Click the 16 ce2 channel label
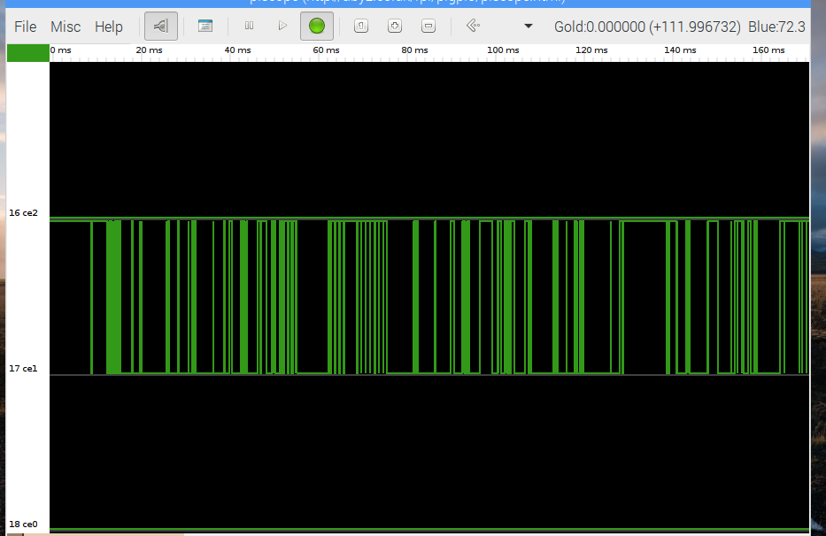This screenshot has height=536, width=826. coord(23,212)
